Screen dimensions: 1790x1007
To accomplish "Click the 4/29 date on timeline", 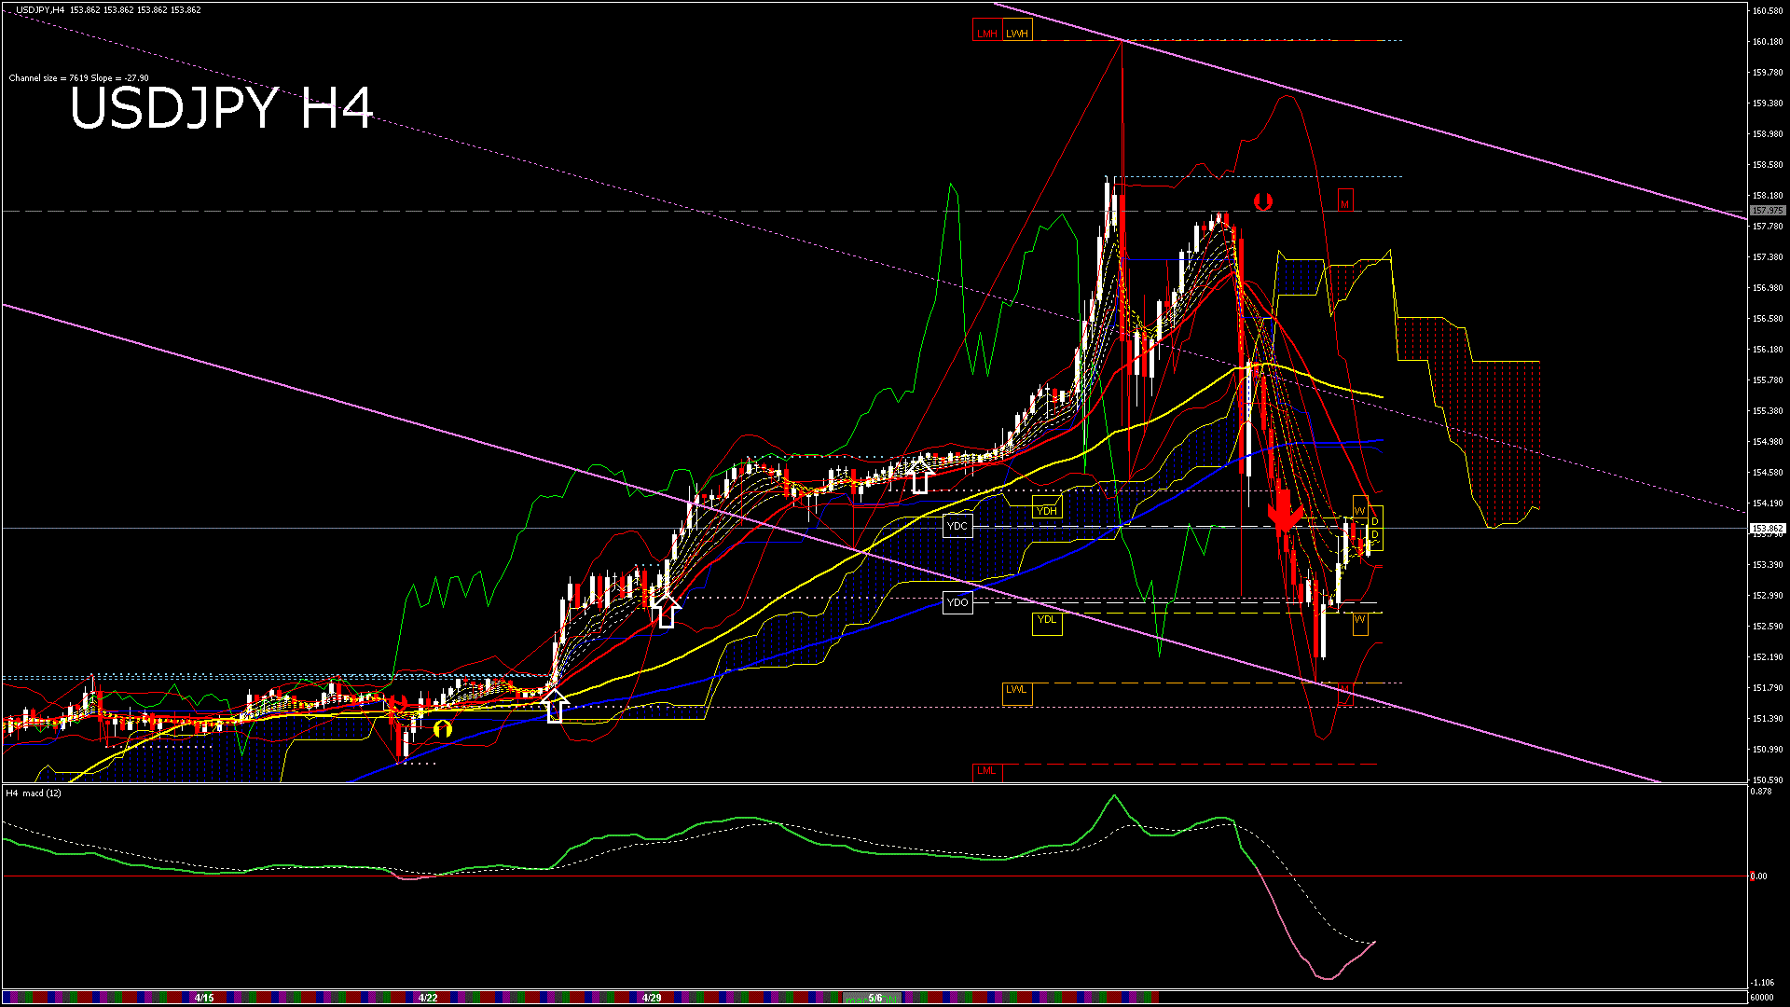I will tap(652, 998).
